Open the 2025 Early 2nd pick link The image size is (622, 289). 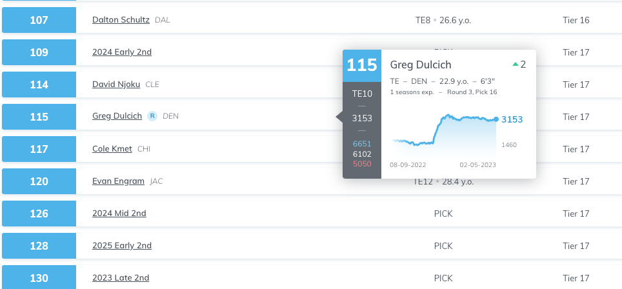coord(122,245)
